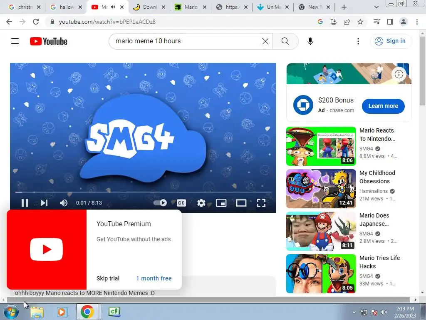Open Mario Reacts To Nintendo video thumbnail
This screenshot has width=426, height=320.
321,146
